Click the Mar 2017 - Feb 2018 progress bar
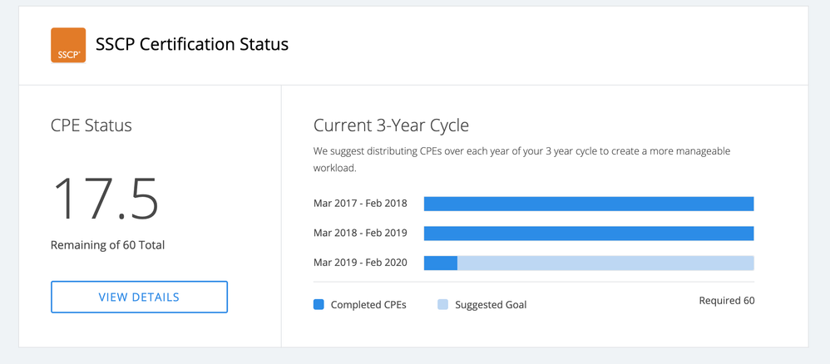The image size is (830, 364). coord(588,204)
